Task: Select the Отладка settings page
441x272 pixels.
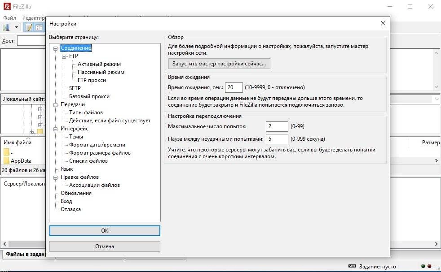Action: (71, 209)
